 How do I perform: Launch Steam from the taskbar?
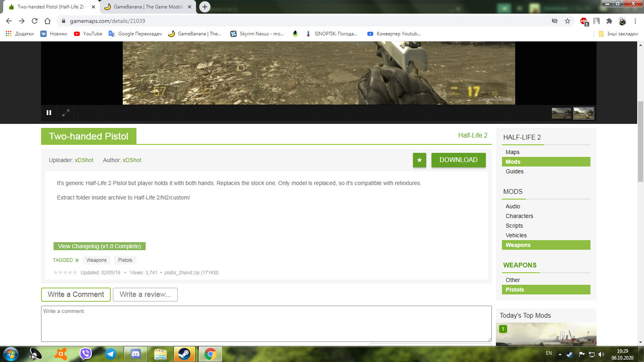(184, 354)
